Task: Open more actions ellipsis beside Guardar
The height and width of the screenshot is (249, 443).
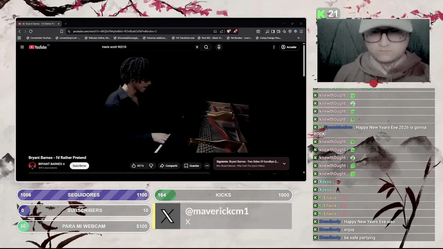Action: tap(207, 166)
